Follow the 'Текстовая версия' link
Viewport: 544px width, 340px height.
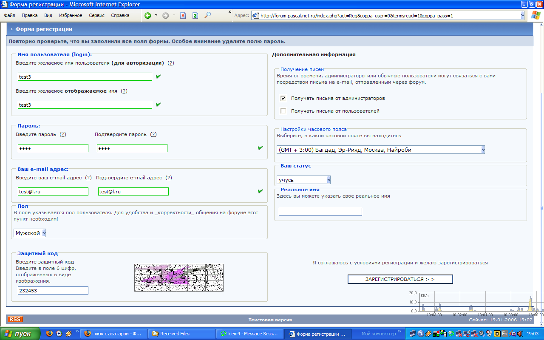(270, 320)
